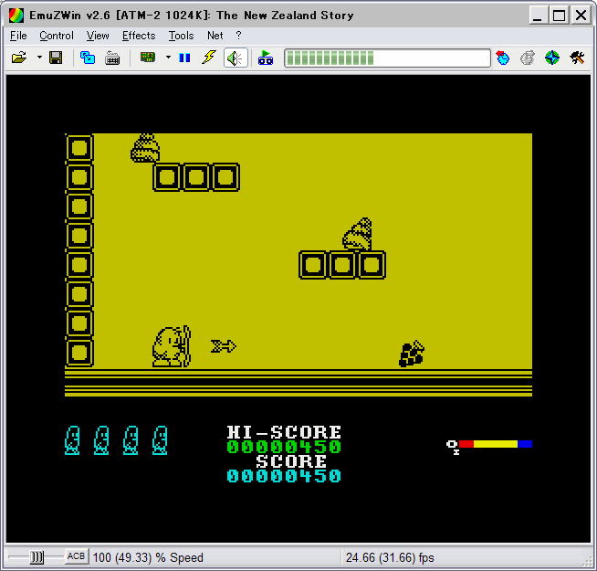Toggle the blue pause emulation button
The width and height of the screenshot is (597, 571).
[184, 58]
